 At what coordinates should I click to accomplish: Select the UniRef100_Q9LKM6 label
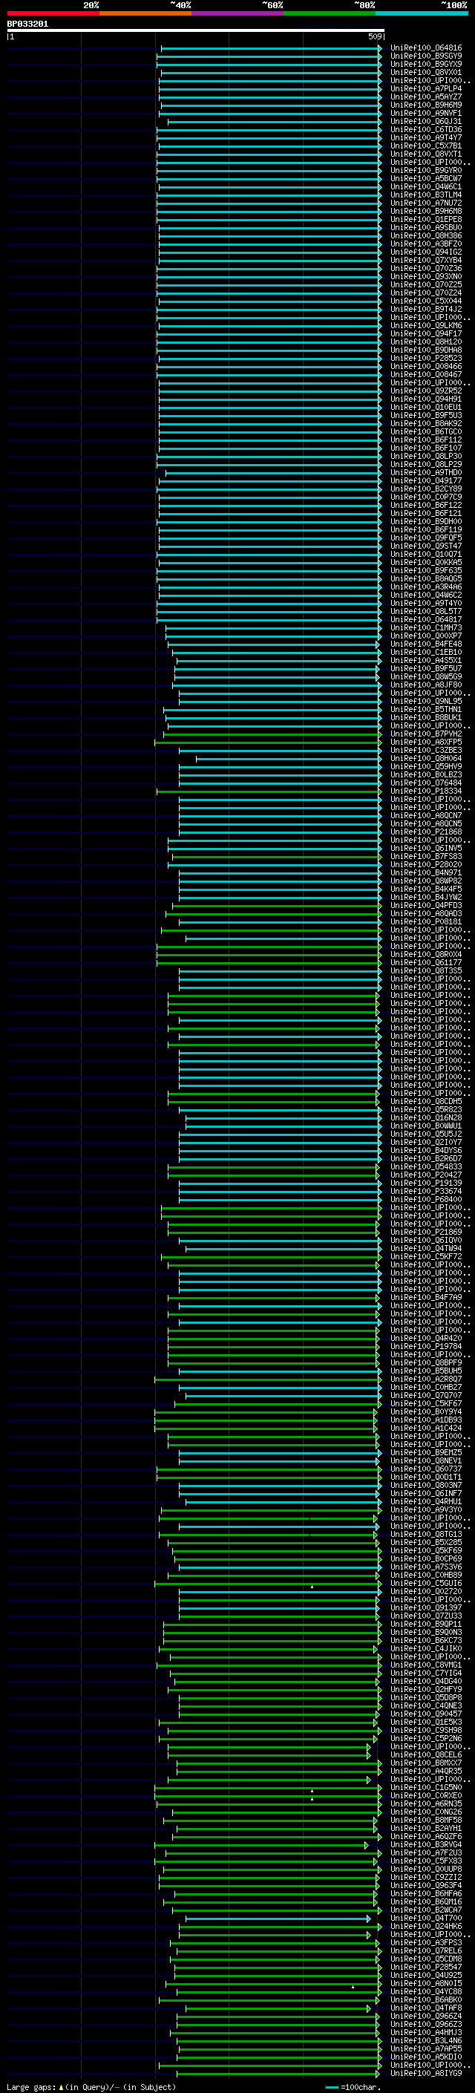[x=426, y=326]
